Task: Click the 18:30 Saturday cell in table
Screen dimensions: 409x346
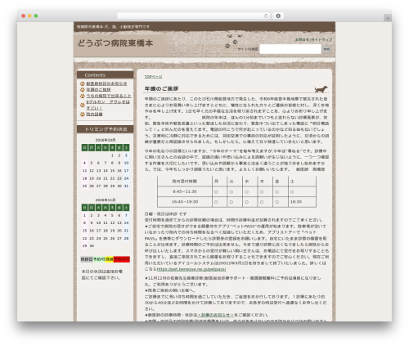Action: (x=302, y=202)
